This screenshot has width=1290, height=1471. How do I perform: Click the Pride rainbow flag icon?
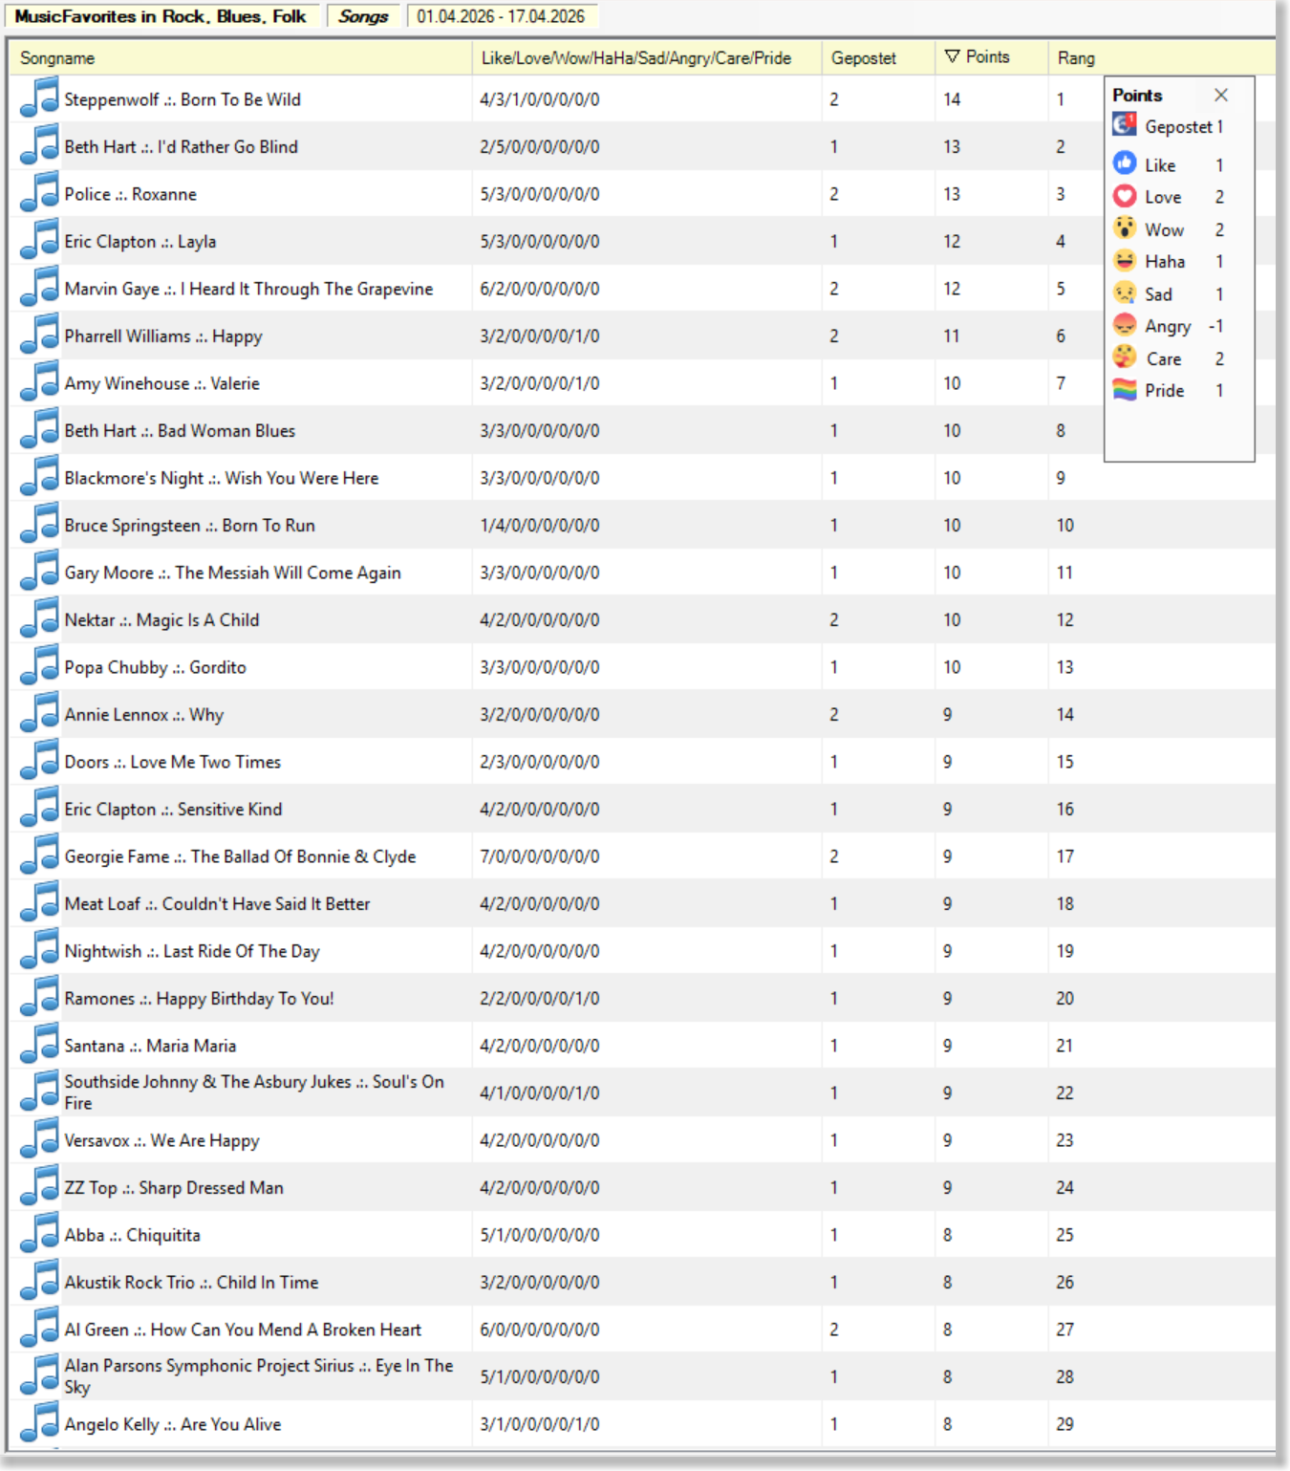tap(1125, 390)
